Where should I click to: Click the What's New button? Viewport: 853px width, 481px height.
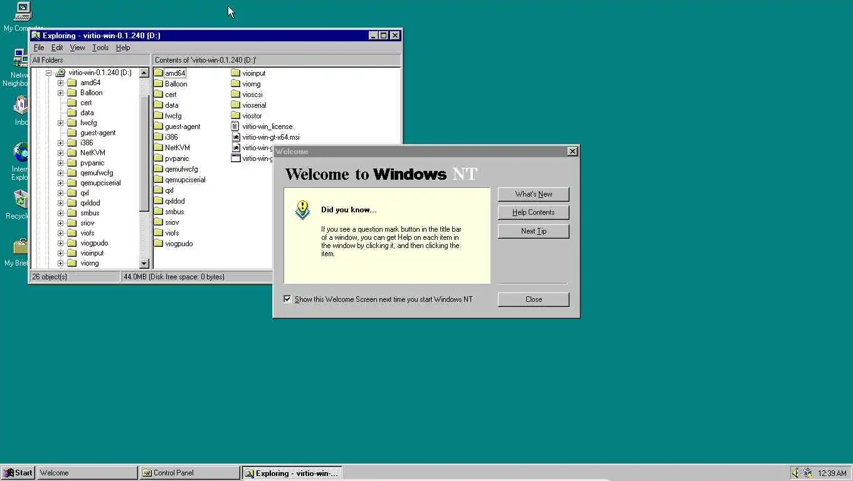534,194
